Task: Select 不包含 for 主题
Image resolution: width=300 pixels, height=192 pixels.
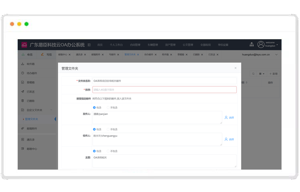Action: pyautogui.click(x=112, y=151)
